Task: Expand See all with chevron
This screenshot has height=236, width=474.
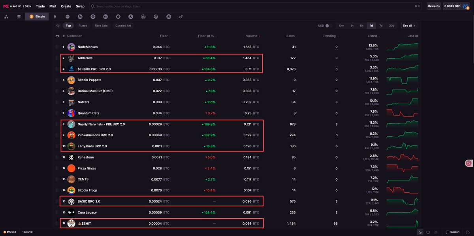Action: (x=409, y=26)
